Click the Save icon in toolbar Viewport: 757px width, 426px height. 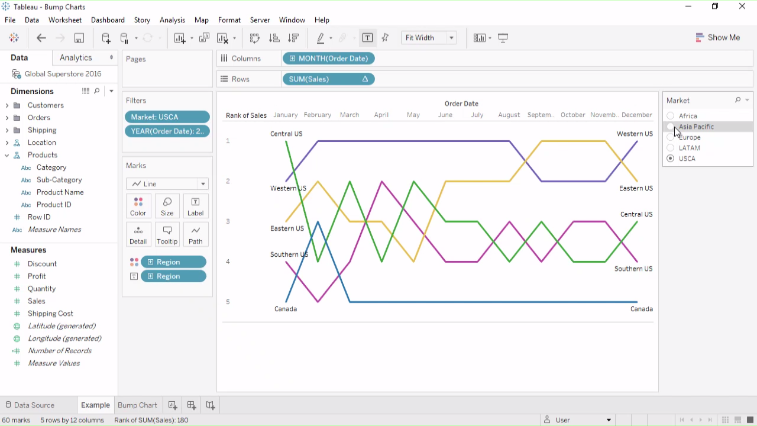[x=79, y=38]
